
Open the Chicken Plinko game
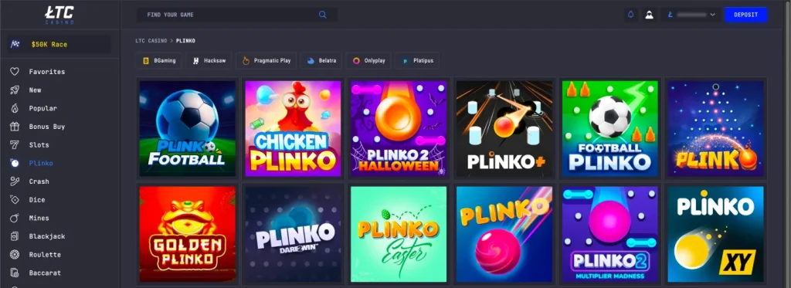[x=293, y=128]
